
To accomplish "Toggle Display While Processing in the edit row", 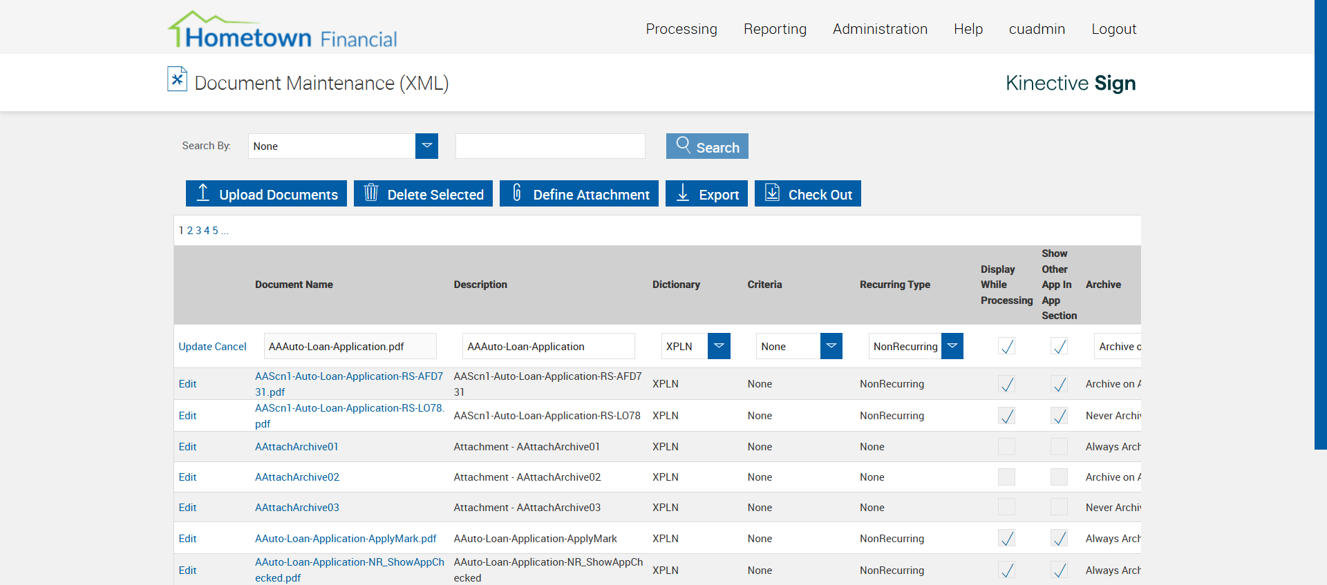I will coord(1007,346).
